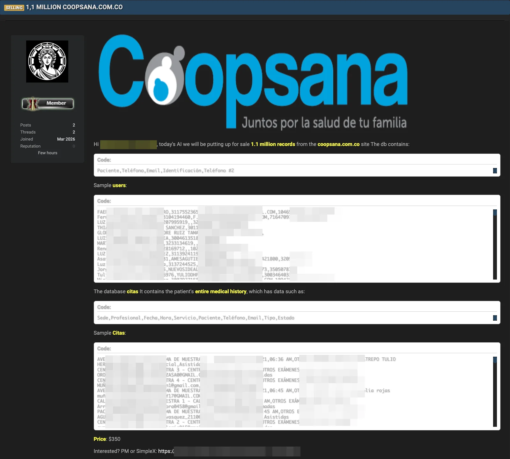Click the Posts count value
This screenshot has width=510, height=459.
tap(74, 125)
